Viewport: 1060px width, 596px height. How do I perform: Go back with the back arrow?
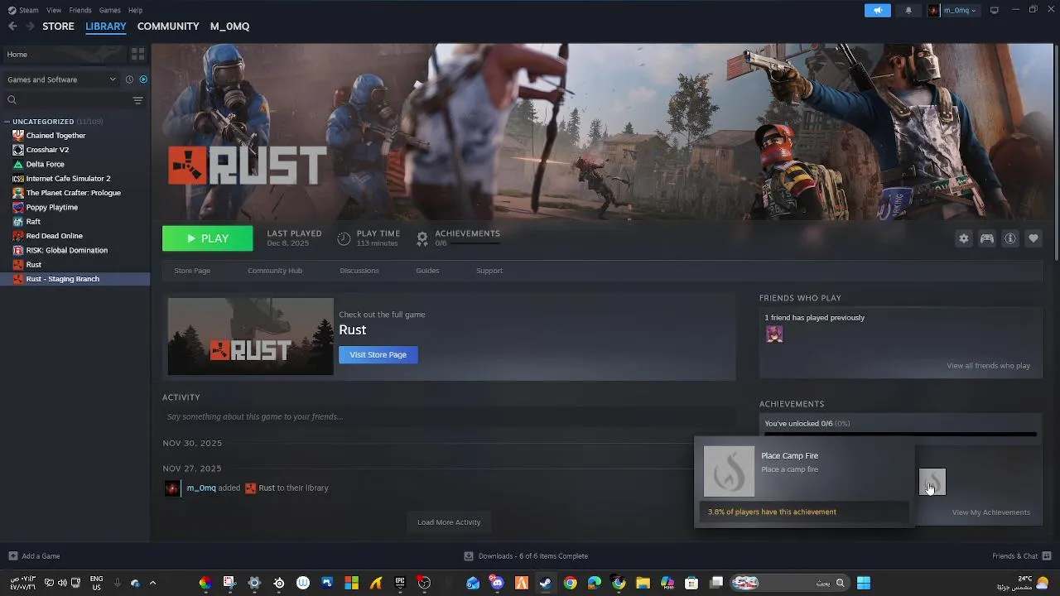click(12, 26)
